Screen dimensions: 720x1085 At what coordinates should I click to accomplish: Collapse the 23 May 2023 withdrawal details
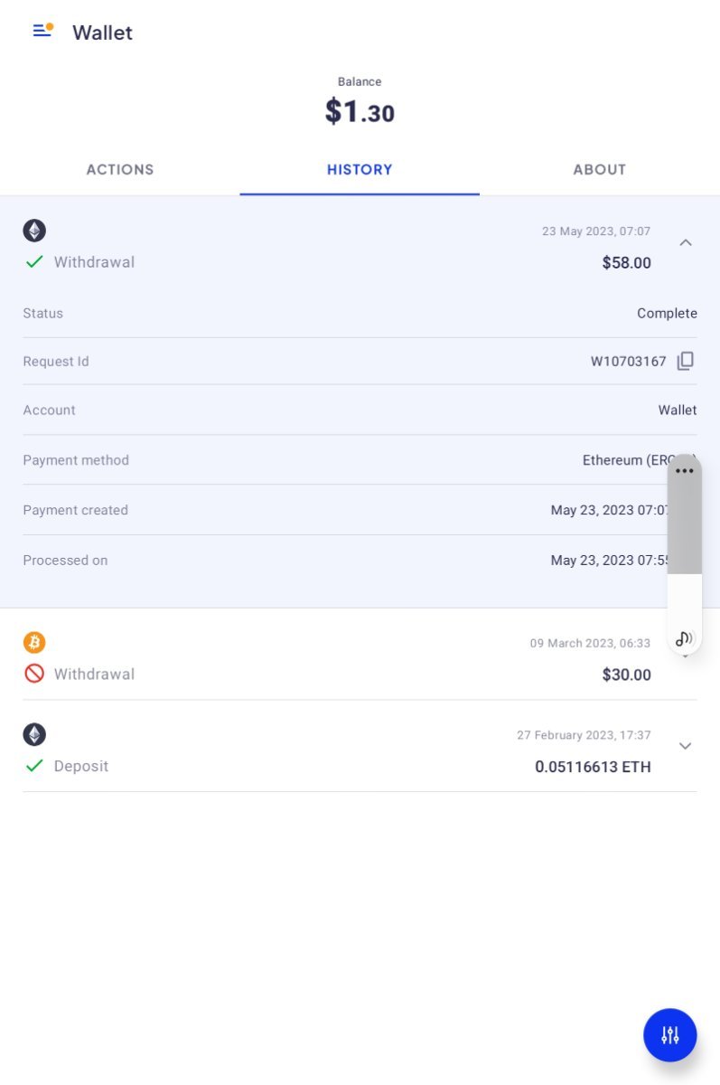(686, 242)
